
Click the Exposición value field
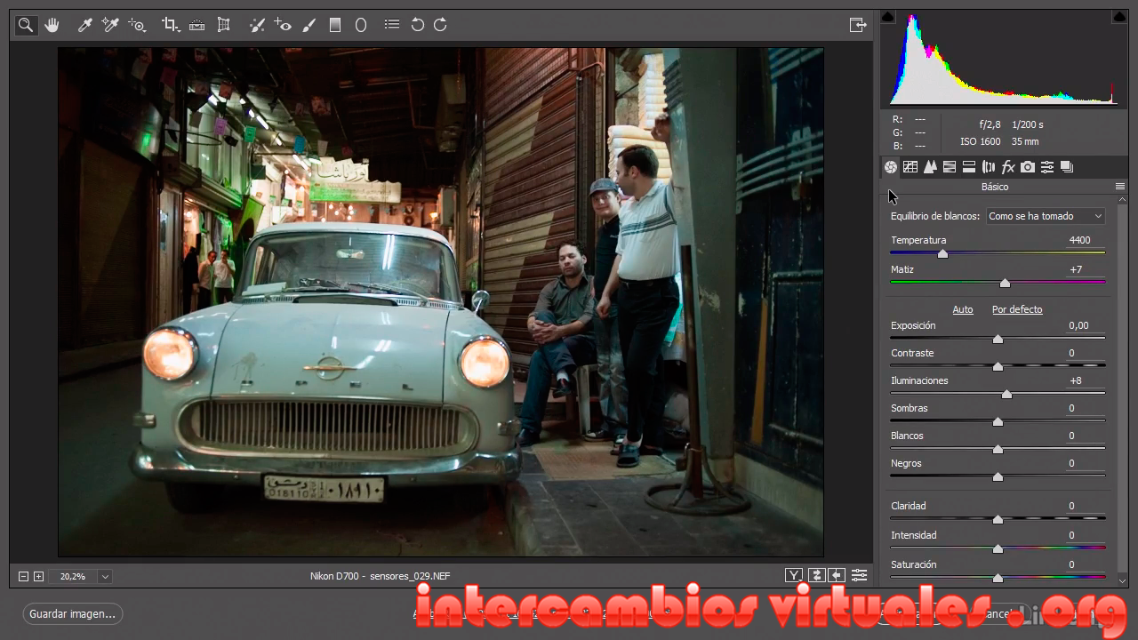pos(1078,325)
